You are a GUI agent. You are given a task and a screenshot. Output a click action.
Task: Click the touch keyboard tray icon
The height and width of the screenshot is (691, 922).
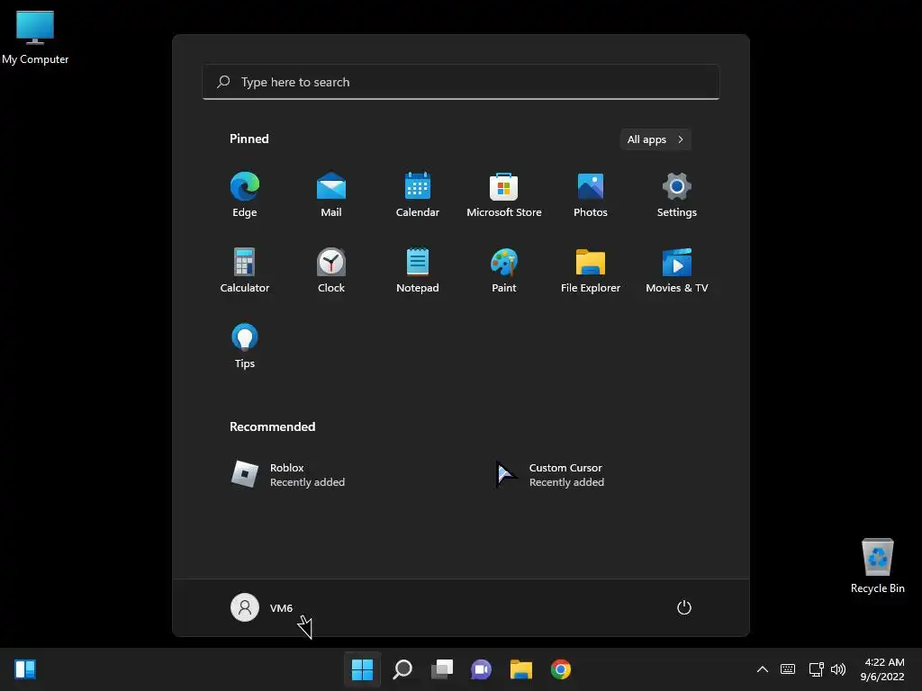coord(787,669)
